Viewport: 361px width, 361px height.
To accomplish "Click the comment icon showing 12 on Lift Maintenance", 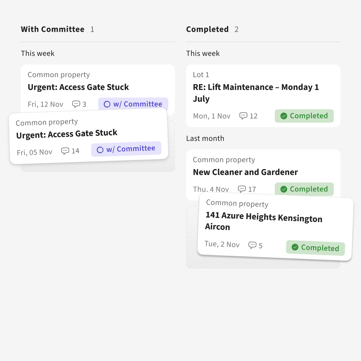I will [244, 116].
